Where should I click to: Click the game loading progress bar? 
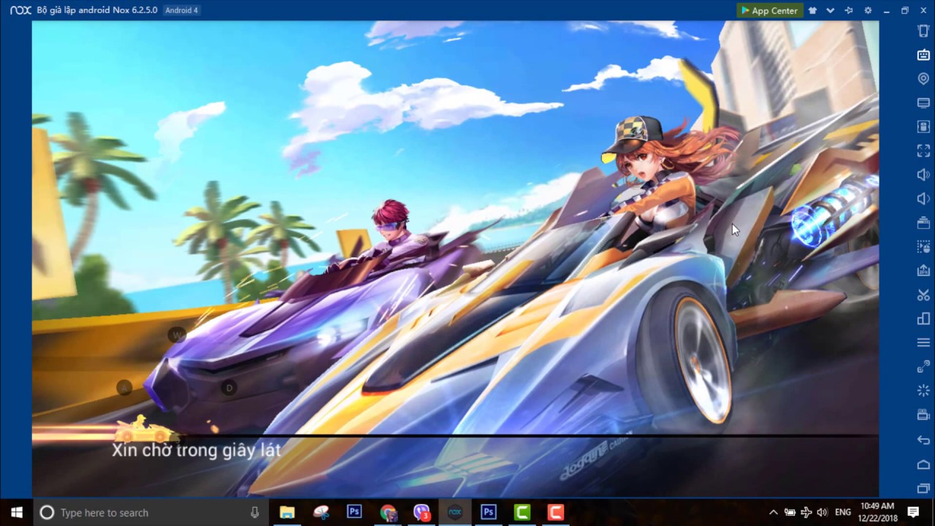tap(455, 436)
